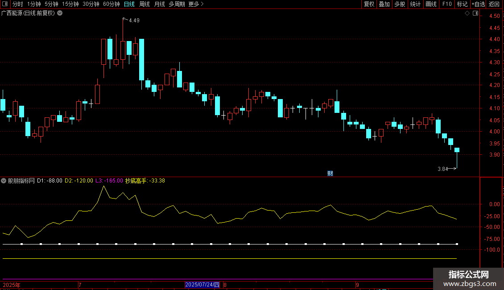Open the 财 financial marker on the chart
The height and width of the screenshot is (290, 504).
pos(330,174)
